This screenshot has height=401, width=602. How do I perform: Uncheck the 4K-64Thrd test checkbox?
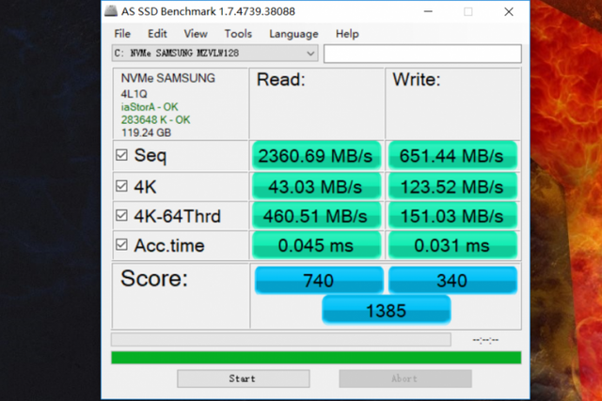121,215
